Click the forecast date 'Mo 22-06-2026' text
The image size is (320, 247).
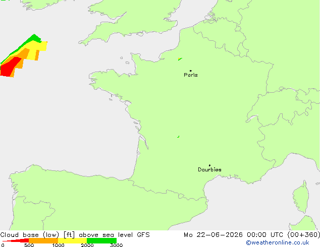pyautogui.click(x=213, y=235)
